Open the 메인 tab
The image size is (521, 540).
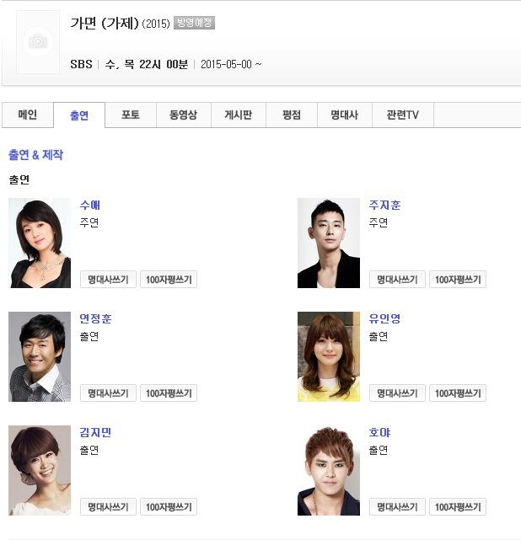28,115
